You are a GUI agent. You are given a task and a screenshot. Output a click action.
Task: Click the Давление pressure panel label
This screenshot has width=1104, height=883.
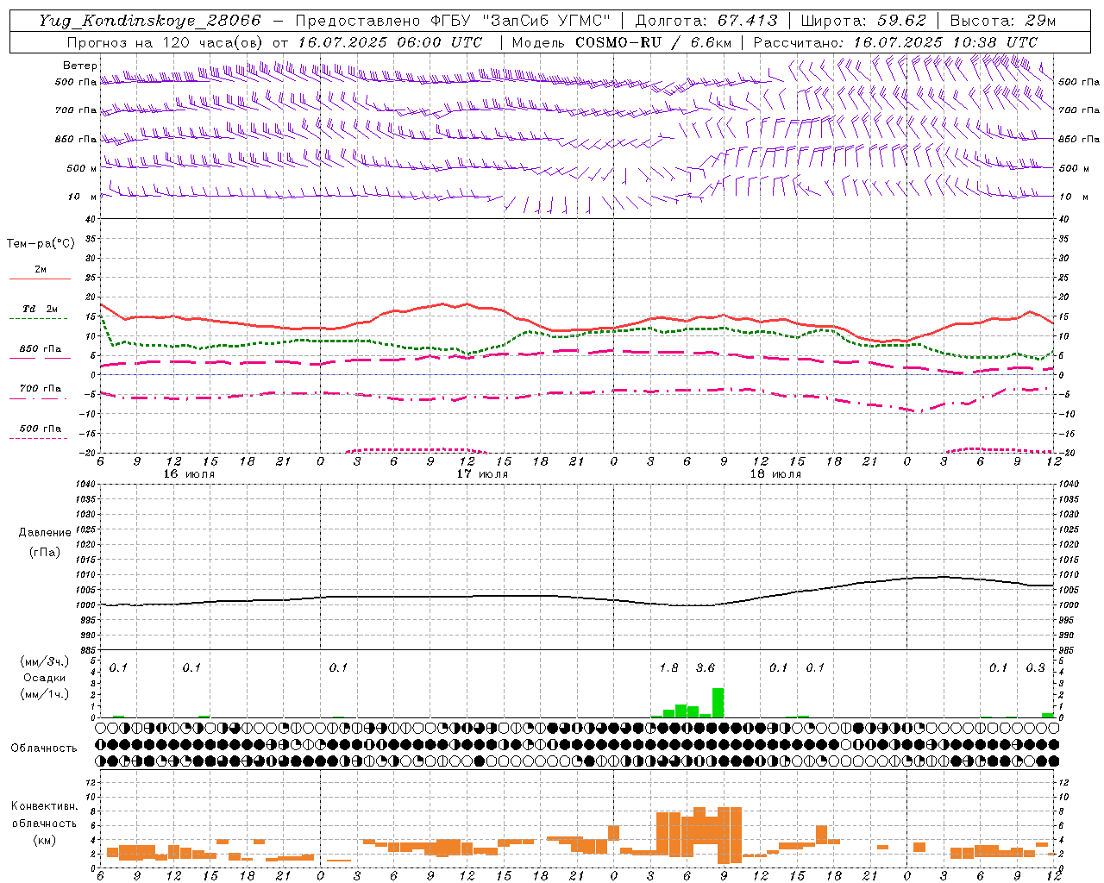(x=45, y=533)
